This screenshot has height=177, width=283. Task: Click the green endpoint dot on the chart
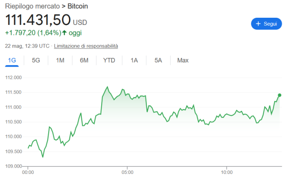tap(279, 95)
